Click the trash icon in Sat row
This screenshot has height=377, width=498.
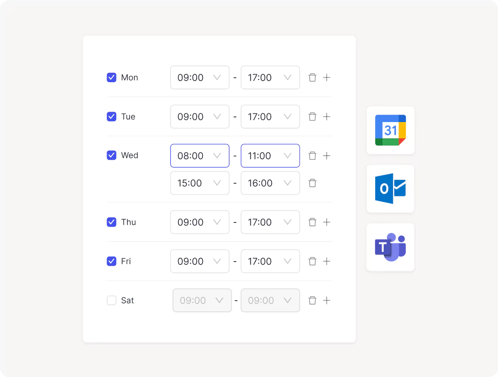coord(312,300)
